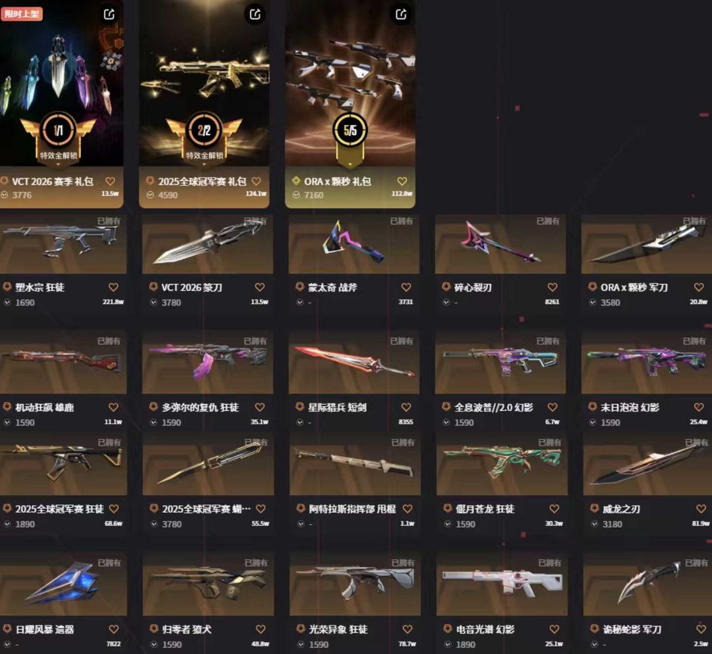Open the 偃月苍龙 狂徒 weapon card
The height and width of the screenshot is (654, 712).
[x=502, y=464]
